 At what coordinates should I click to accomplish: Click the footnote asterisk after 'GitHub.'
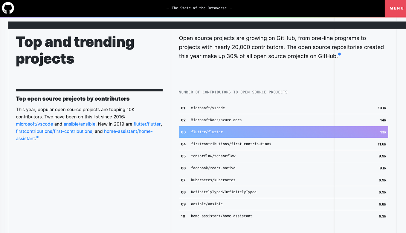[x=339, y=55]
